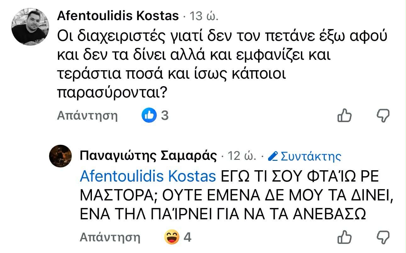Click the blue Afentoulidis Kostas mention
The width and height of the screenshot is (406, 253).
(x=148, y=177)
